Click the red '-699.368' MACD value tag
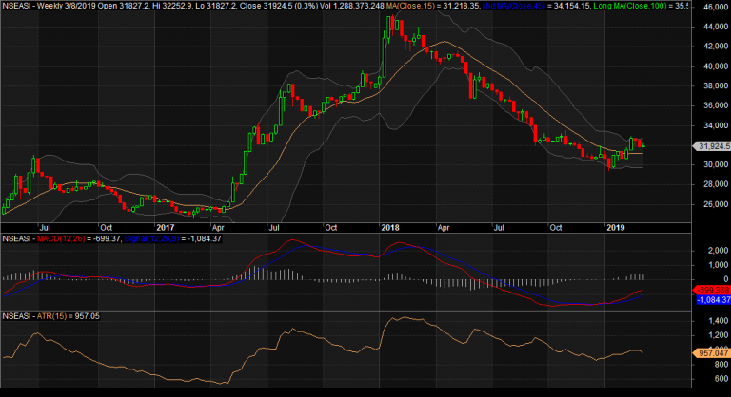This screenshot has width=731, height=397. 714,290
